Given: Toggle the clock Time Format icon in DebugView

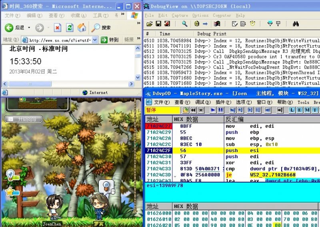Looking at the screenshot, I should tap(253, 24).
